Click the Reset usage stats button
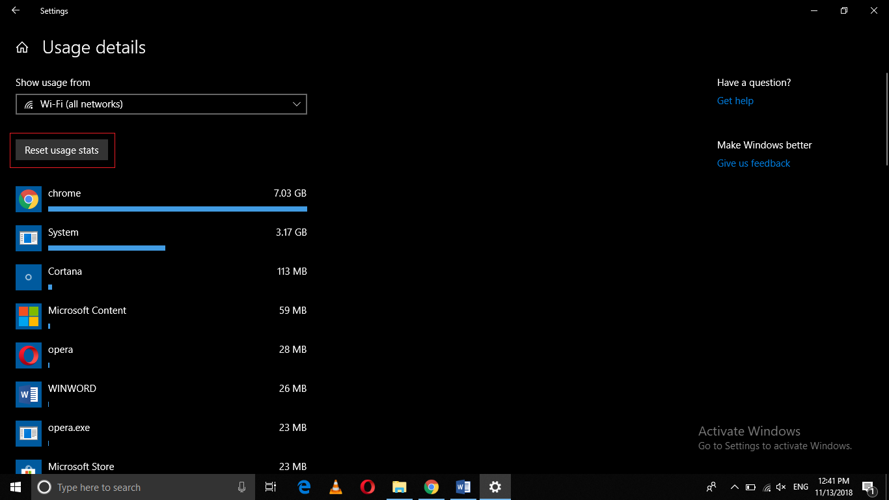 [x=62, y=150]
